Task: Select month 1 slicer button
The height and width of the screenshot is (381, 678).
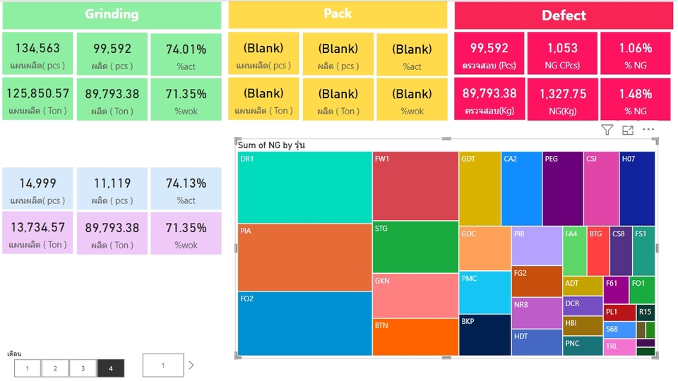Action: (28, 368)
